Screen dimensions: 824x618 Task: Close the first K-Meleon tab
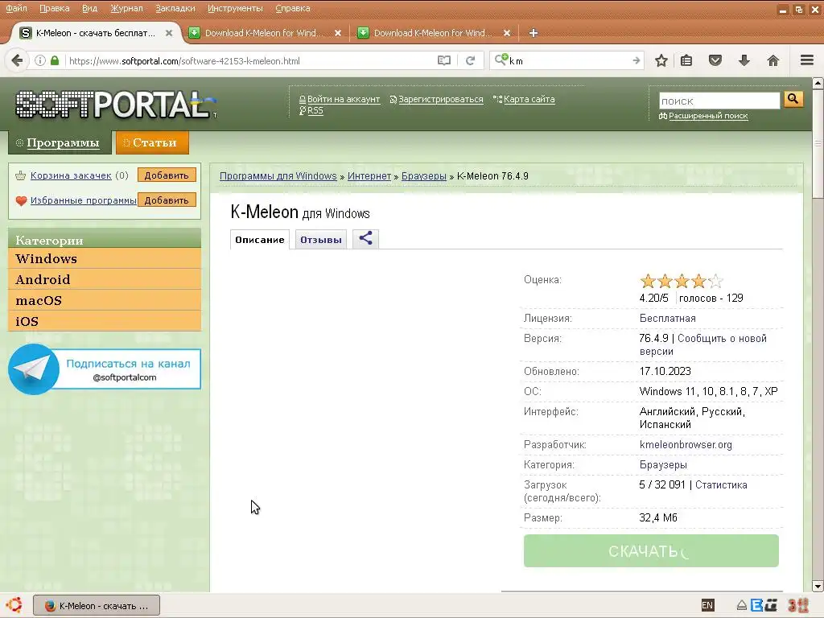tap(169, 32)
